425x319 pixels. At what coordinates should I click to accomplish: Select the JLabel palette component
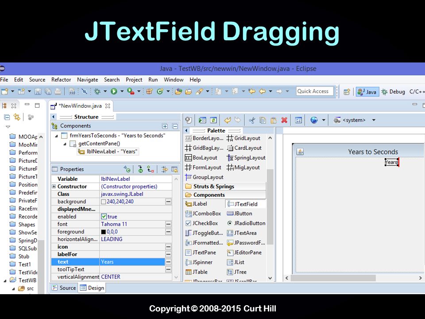[x=196, y=204]
